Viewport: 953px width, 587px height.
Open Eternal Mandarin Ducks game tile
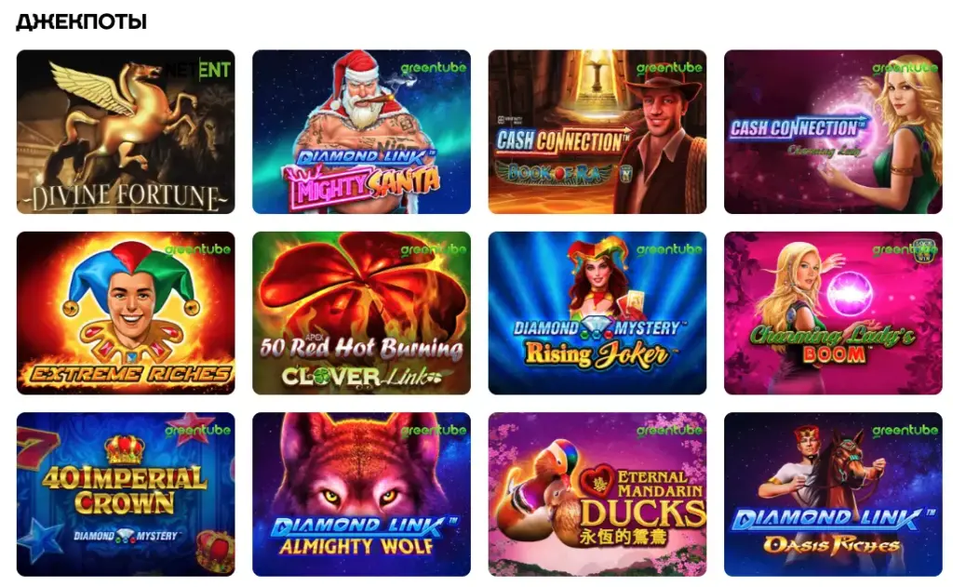click(x=597, y=495)
